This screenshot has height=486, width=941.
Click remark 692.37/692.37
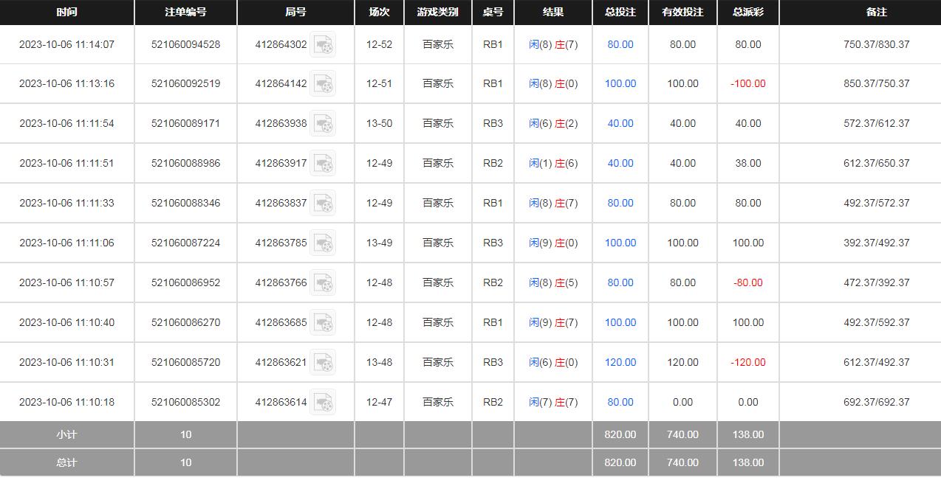(x=877, y=402)
